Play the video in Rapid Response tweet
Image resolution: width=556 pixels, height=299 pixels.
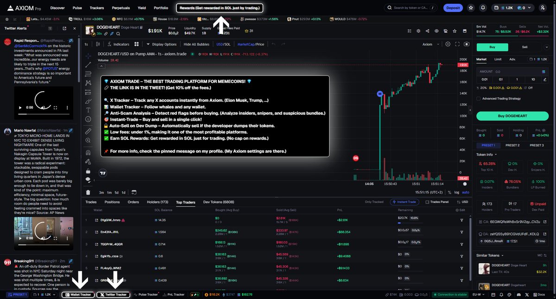(19, 107)
